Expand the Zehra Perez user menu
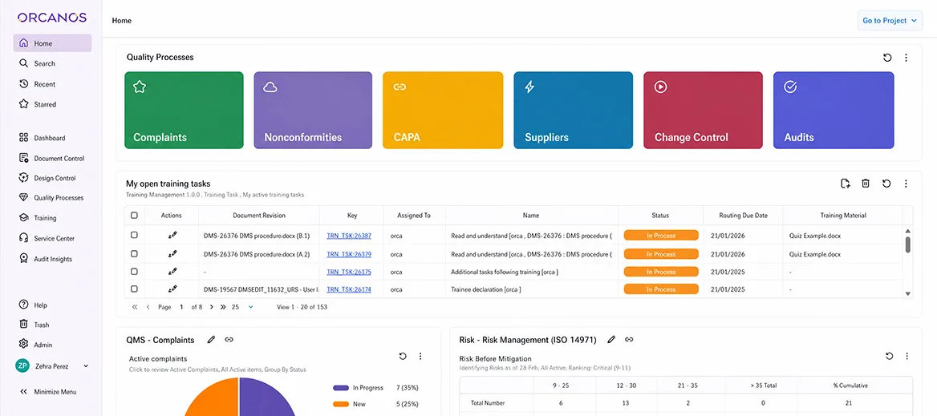This screenshot has height=416, width=937. 86,366
